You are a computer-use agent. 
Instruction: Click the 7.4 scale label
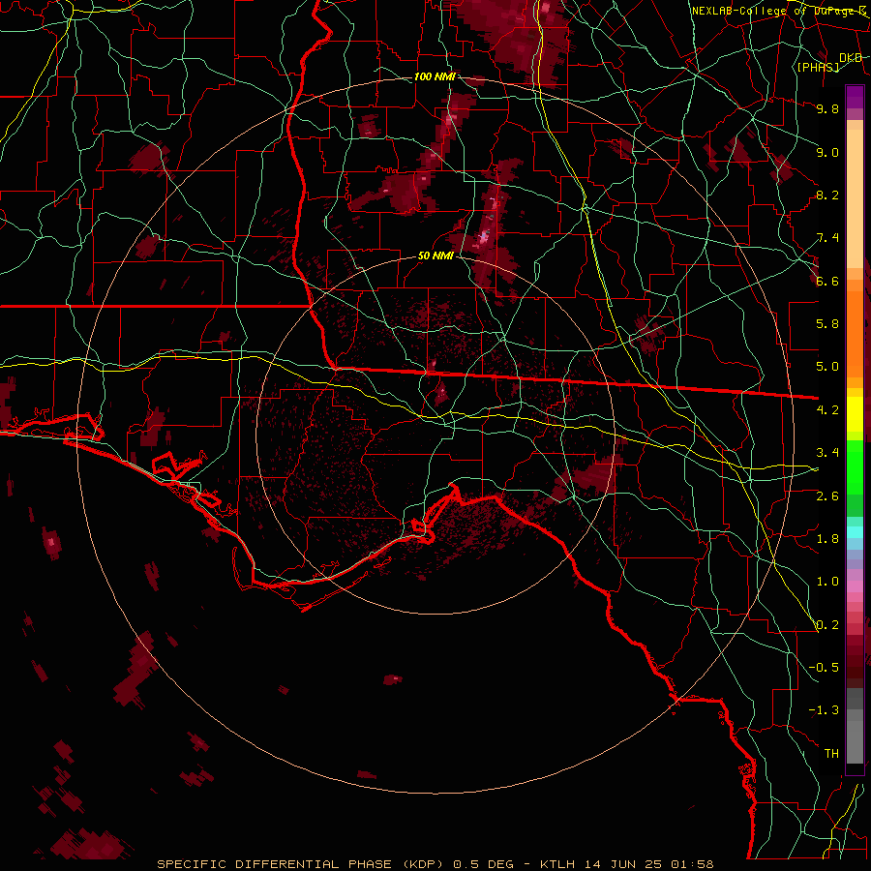pyautogui.click(x=827, y=238)
